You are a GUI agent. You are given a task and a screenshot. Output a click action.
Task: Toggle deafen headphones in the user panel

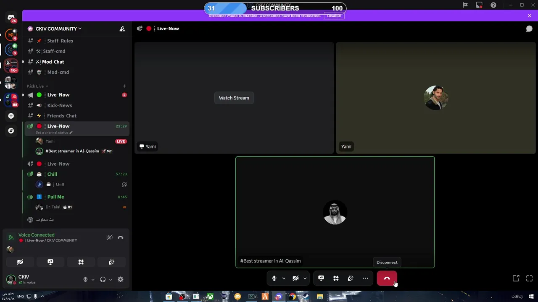point(103,279)
